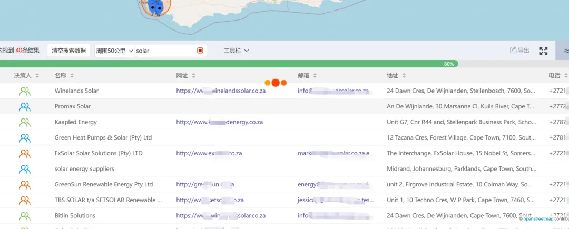
Task: Click the blue map marker cluster
Action: tap(156, 7)
